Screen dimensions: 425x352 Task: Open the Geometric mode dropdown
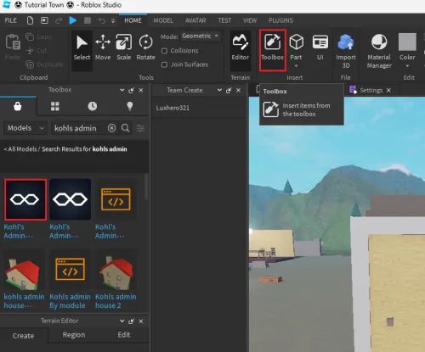pyautogui.click(x=201, y=36)
